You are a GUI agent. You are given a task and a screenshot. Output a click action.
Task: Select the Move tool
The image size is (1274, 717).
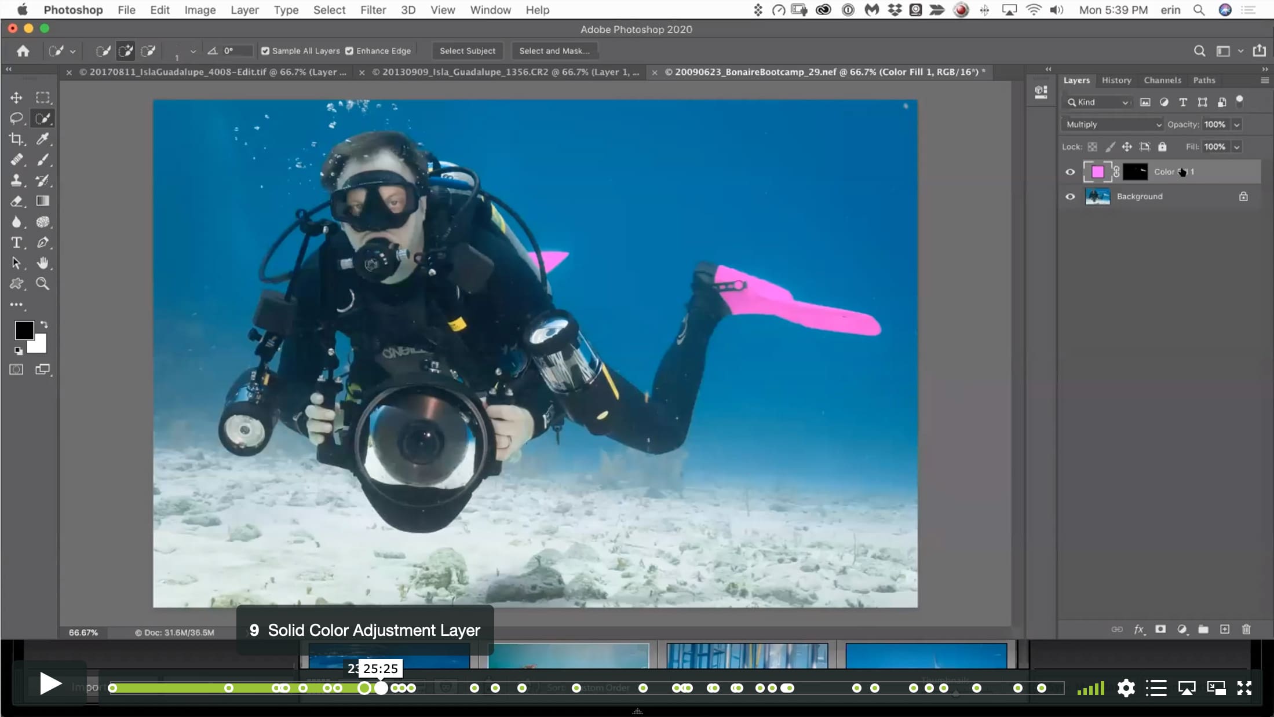point(16,97)
